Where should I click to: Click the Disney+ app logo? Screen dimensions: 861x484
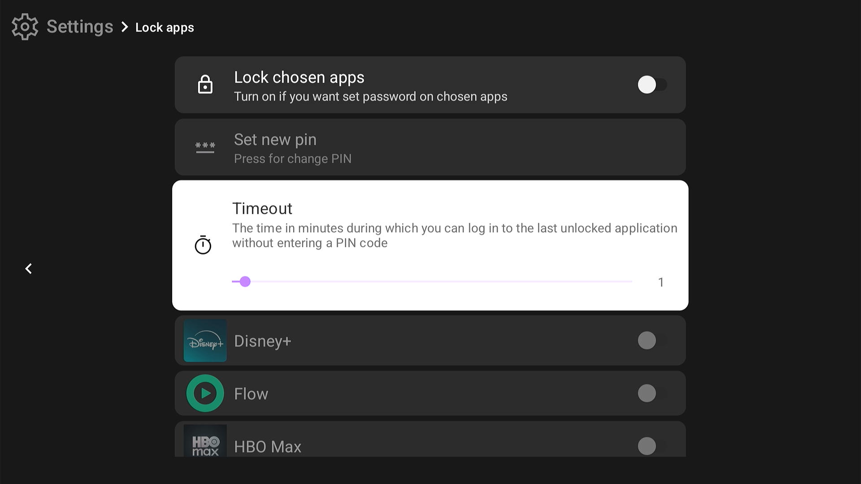point(205,341)
